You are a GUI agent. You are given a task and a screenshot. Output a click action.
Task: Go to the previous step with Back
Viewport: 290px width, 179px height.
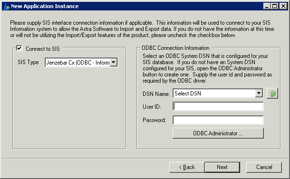[187, 167]
